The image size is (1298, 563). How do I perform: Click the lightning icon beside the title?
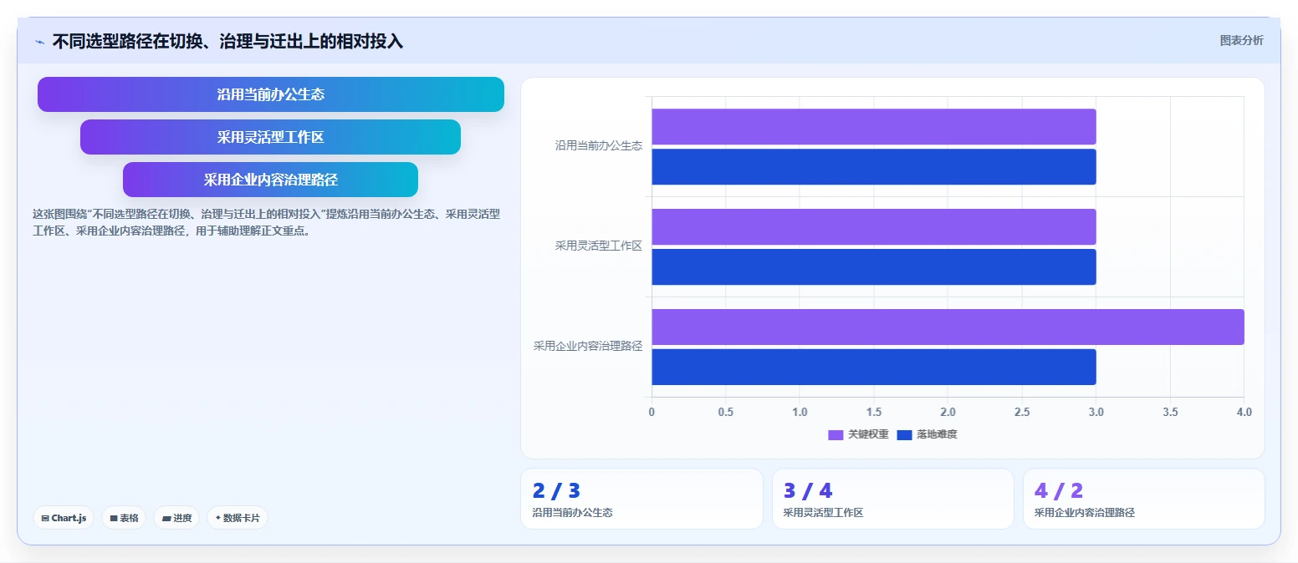pos(39,42)
